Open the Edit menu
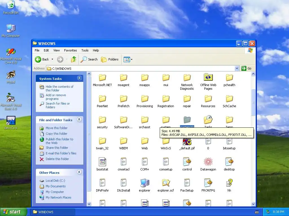 click(46, 50)
